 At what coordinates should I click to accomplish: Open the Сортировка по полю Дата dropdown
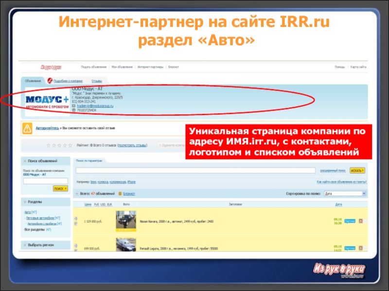[345, 194]
